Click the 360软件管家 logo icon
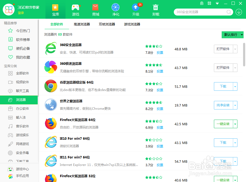This screenshot has height=182, width=246. (x=9, y=10)
